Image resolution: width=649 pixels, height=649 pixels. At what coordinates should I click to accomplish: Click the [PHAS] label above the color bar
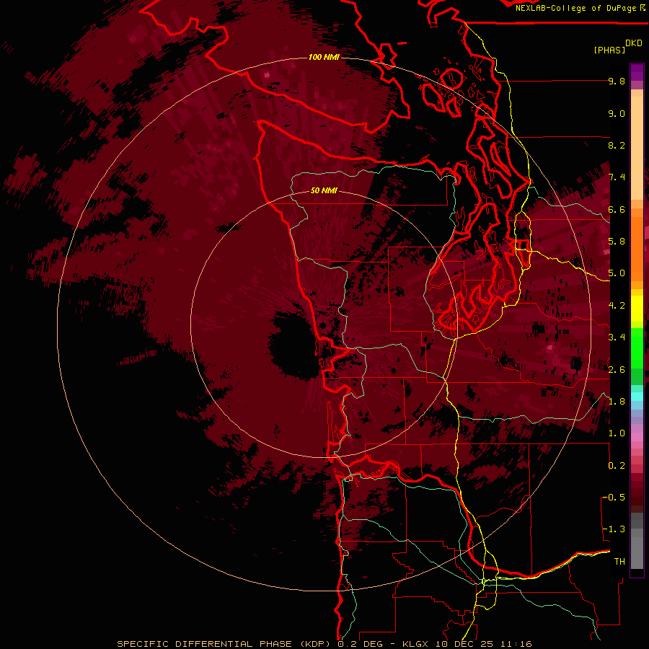point(609,50)
